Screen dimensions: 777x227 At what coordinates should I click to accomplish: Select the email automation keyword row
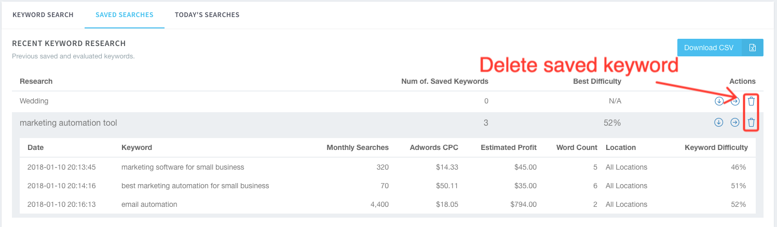(x=149, y=204)
